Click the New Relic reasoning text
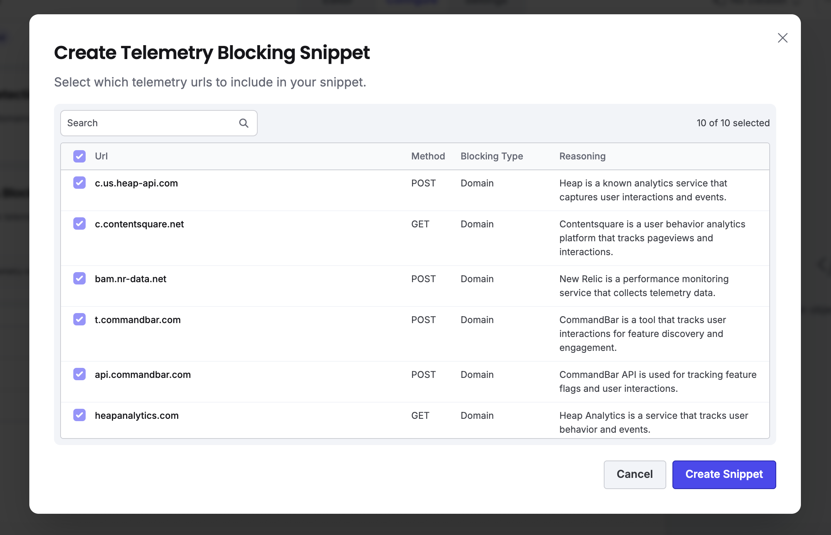This screenshot has height=535, width=831. 644,286
